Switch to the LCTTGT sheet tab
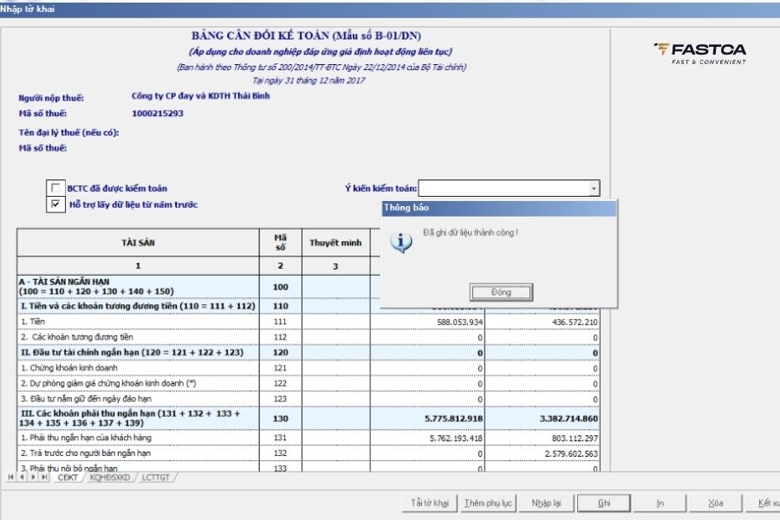The image size is (780, 520). [156, 477]
